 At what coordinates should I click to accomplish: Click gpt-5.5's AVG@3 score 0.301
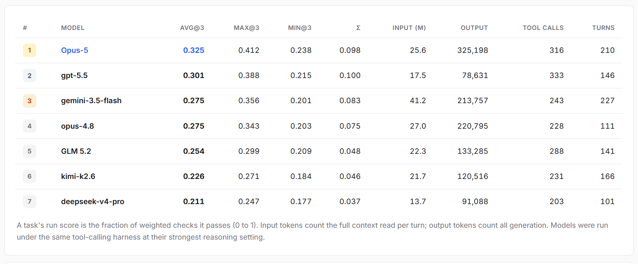(x=194, y=75)
